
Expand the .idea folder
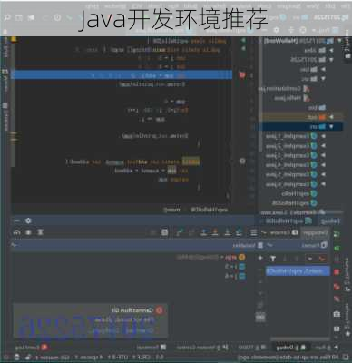tap(331, 50)
